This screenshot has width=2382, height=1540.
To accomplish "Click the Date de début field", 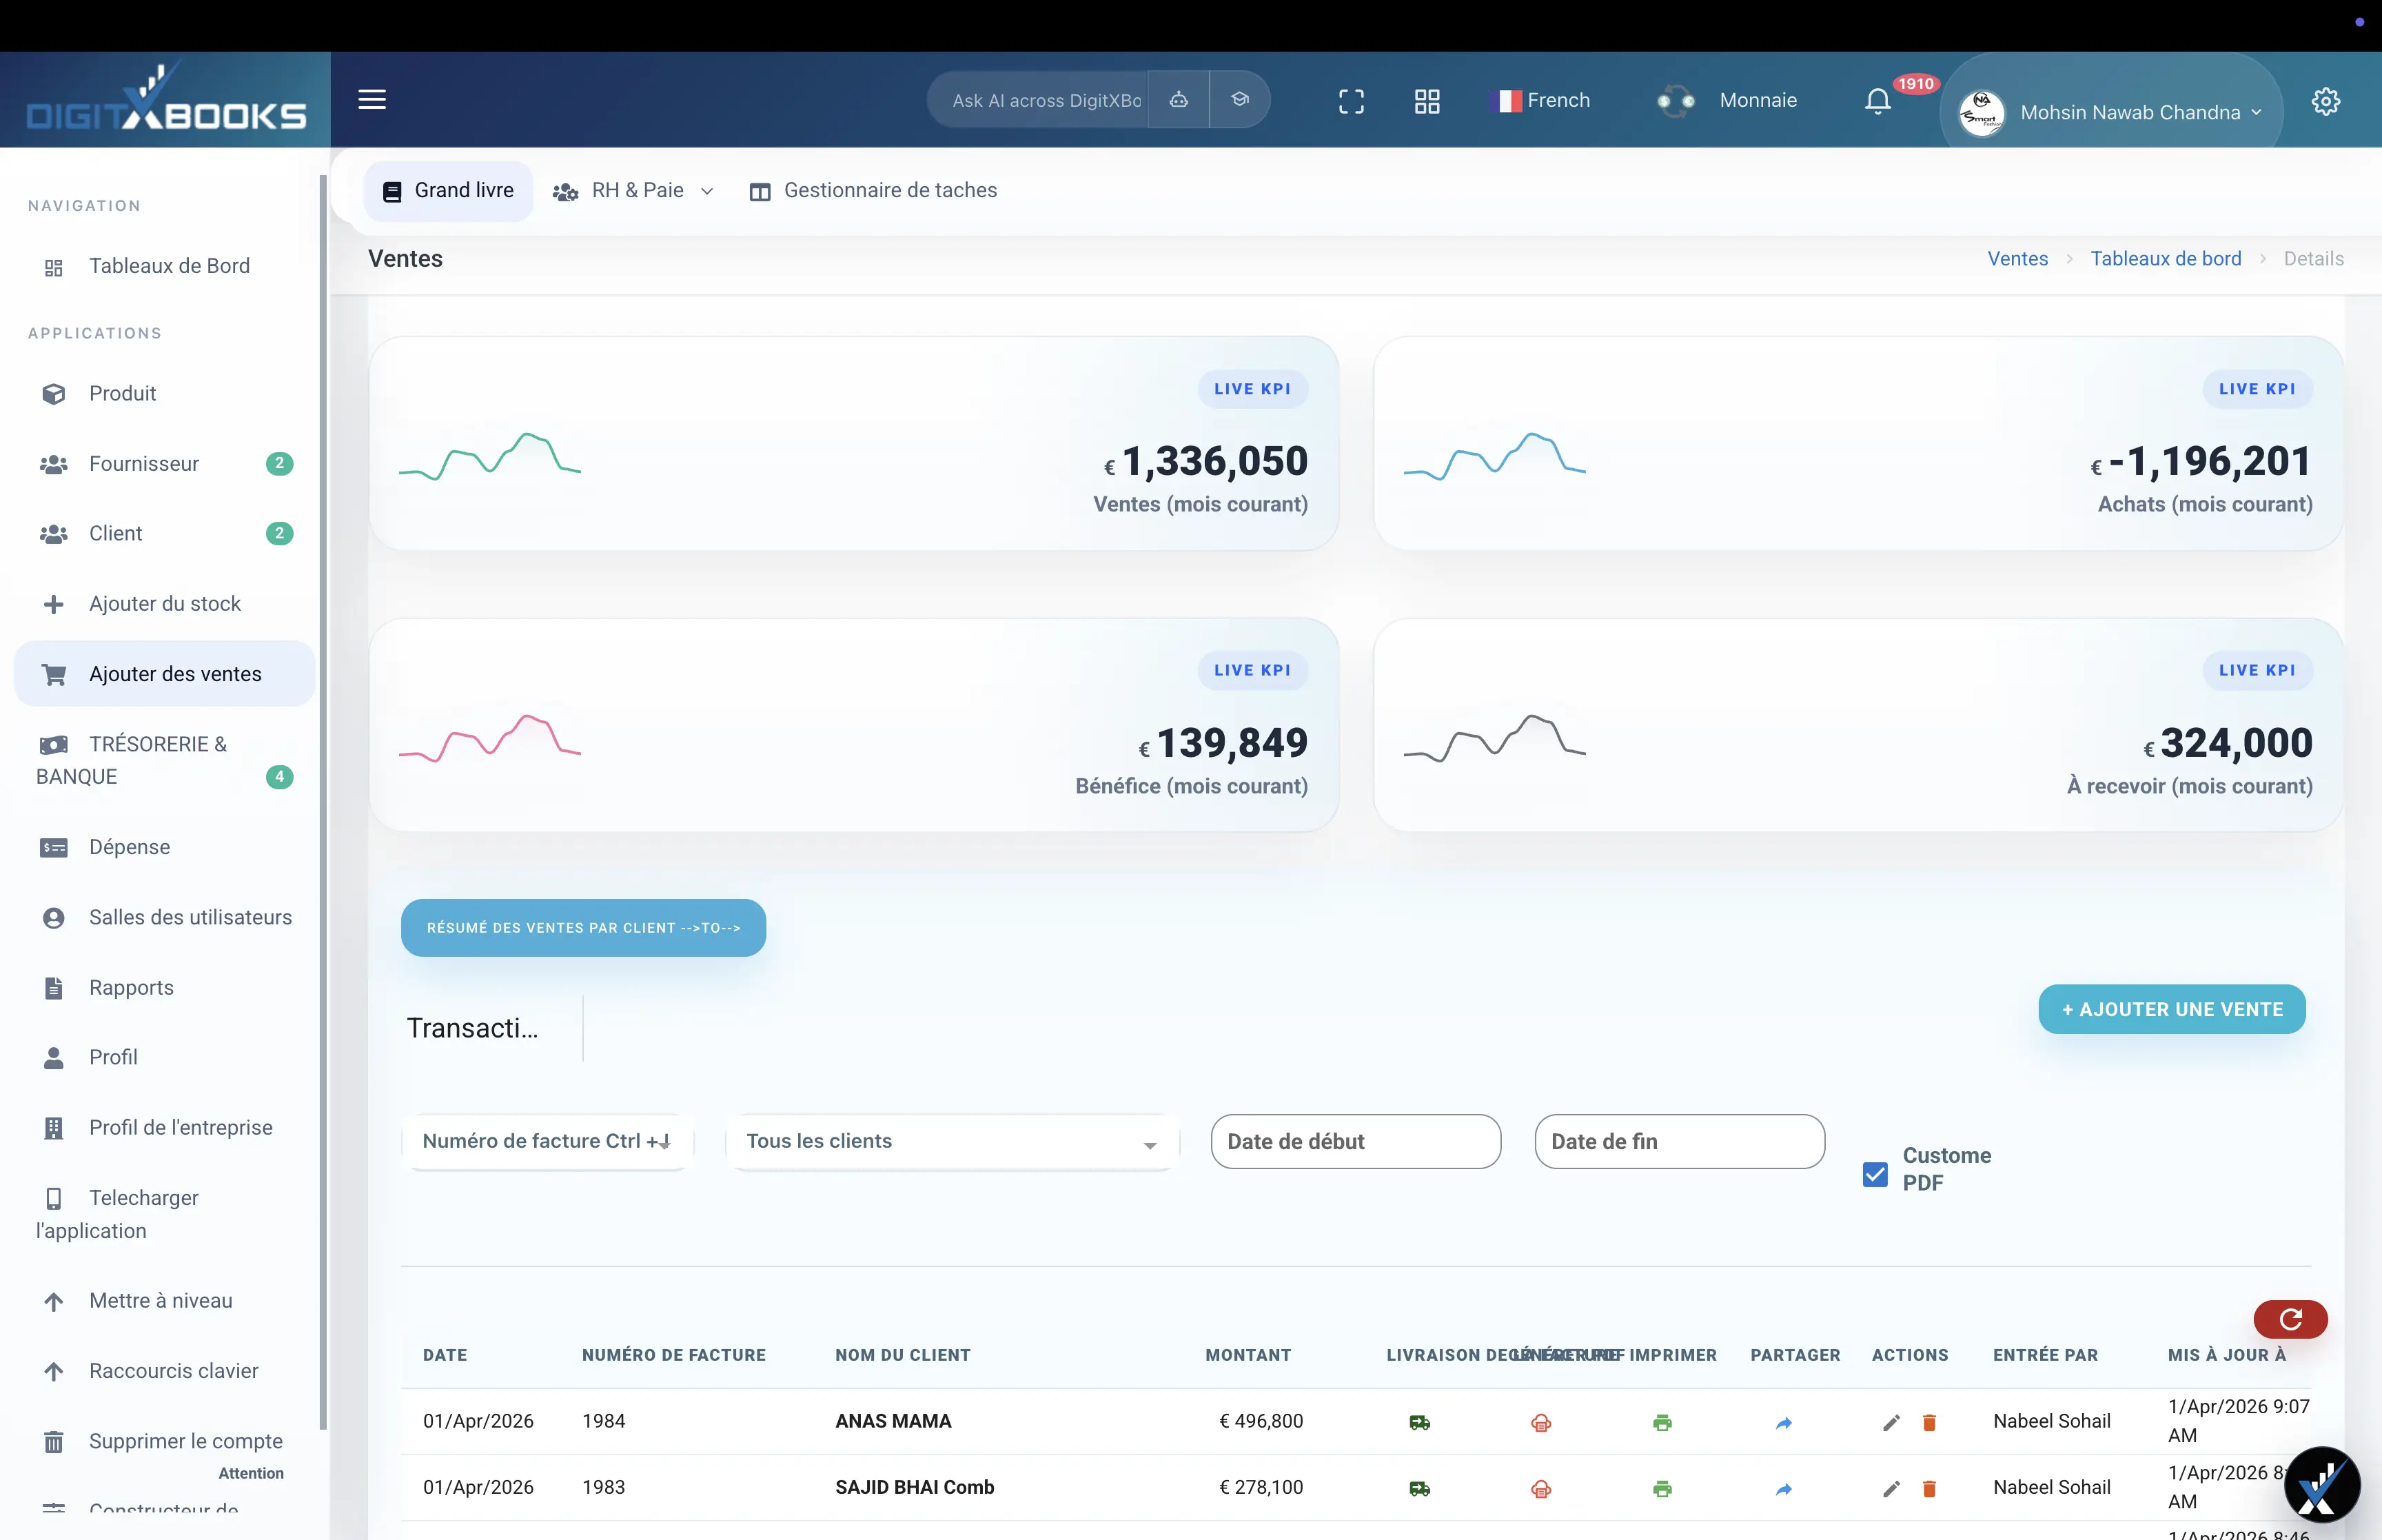I will [x=1356, y=1141].
